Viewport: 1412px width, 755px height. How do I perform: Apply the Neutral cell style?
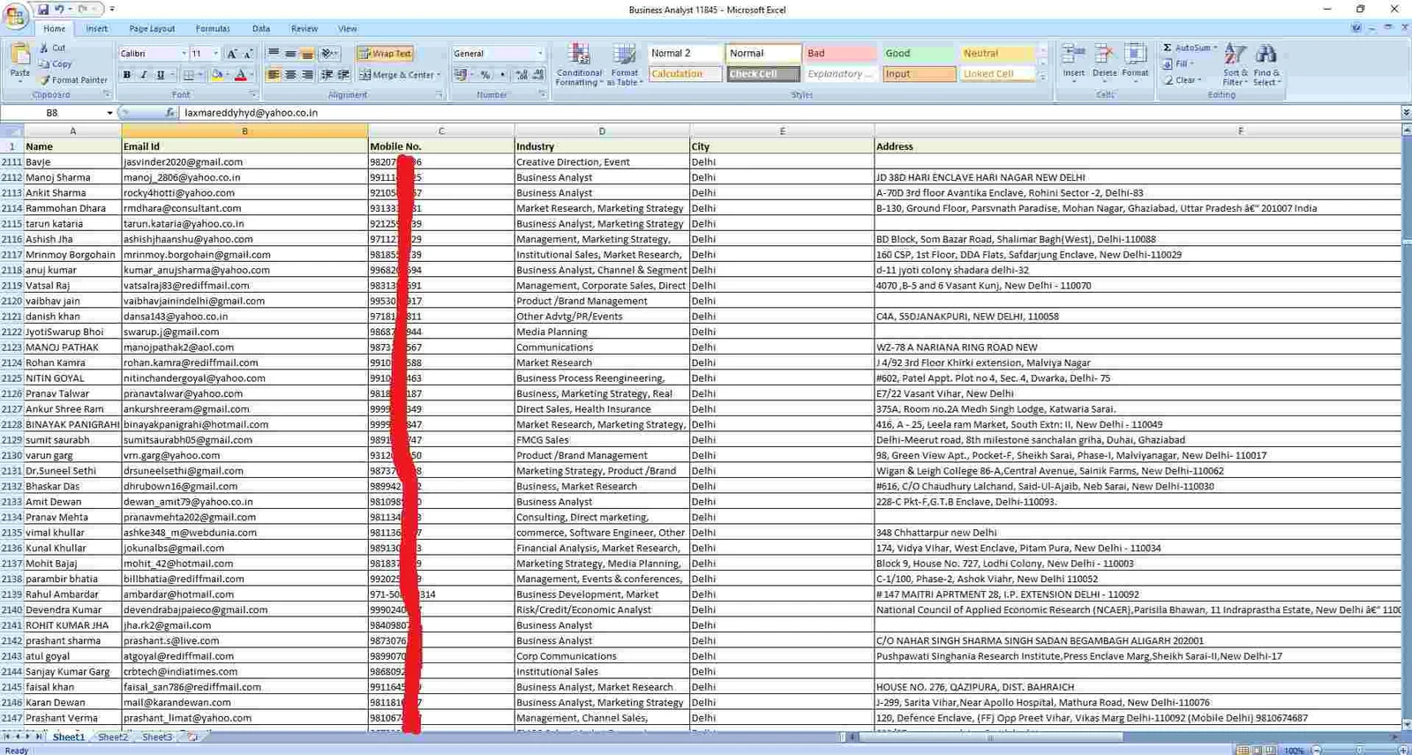point(997,54)
